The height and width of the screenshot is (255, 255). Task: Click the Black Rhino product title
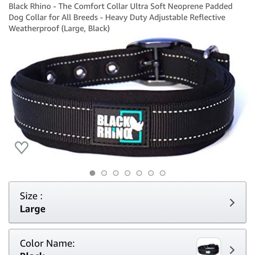tap(120, 18)
